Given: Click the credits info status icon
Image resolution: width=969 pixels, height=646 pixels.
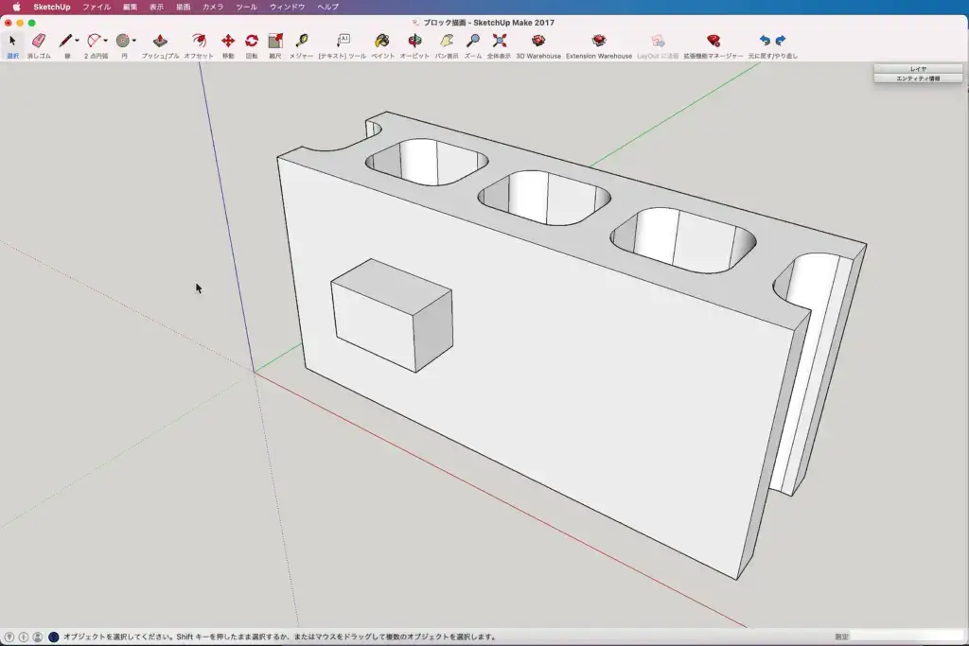Looking at the screenshot, I should pos(24,637).
